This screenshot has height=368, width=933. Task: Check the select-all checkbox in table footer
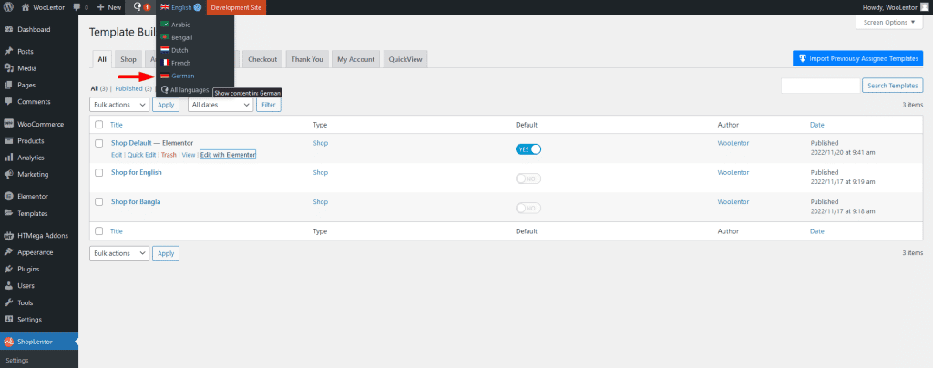click(98, 230)
